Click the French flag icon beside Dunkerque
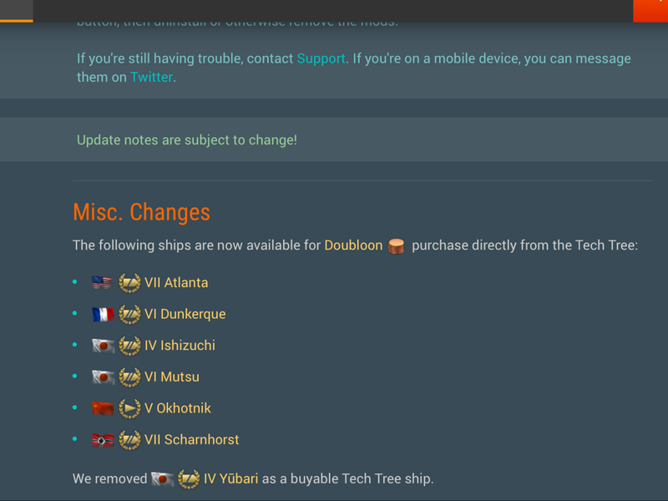 (102, 315)
